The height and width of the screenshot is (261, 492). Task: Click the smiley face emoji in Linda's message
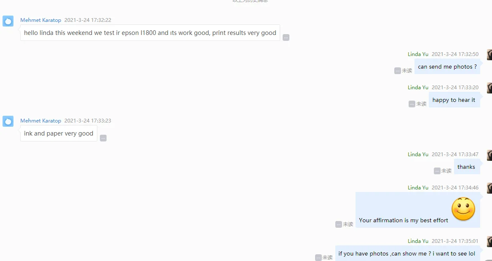click(463, 209)
